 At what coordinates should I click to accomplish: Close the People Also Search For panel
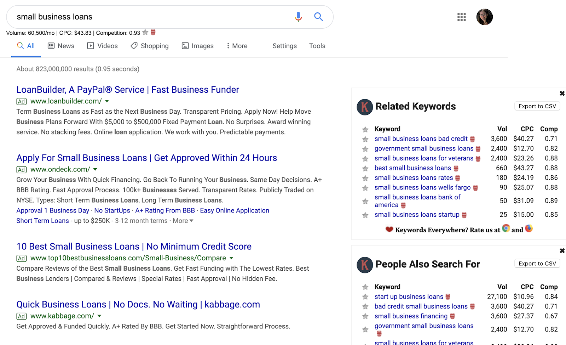click(562, 251)
